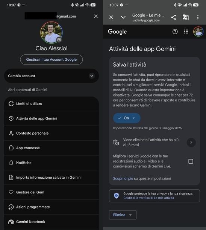Tap the battery indicator in right status bar
206x230 pixels.
(196, 5)
